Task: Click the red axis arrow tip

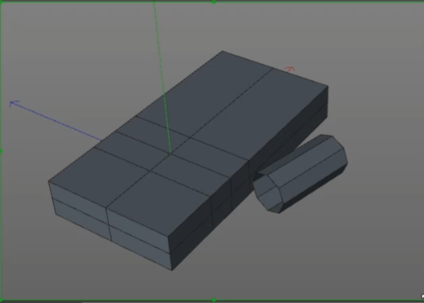Action: (x=290, y=69)
